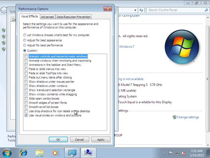Check Smooth edges of screen fonts
Viewport: 210px width, 158px height.
pyautogui.click(x=26, y=103)
